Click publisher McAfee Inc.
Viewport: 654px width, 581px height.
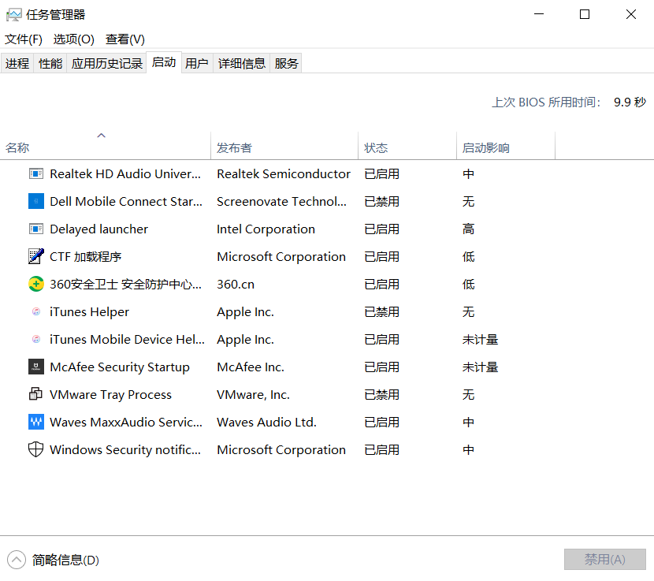[251, 367]
